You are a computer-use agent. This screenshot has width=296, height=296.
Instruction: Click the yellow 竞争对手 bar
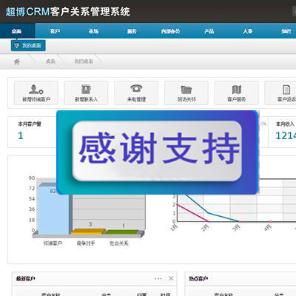coord(88,232)
